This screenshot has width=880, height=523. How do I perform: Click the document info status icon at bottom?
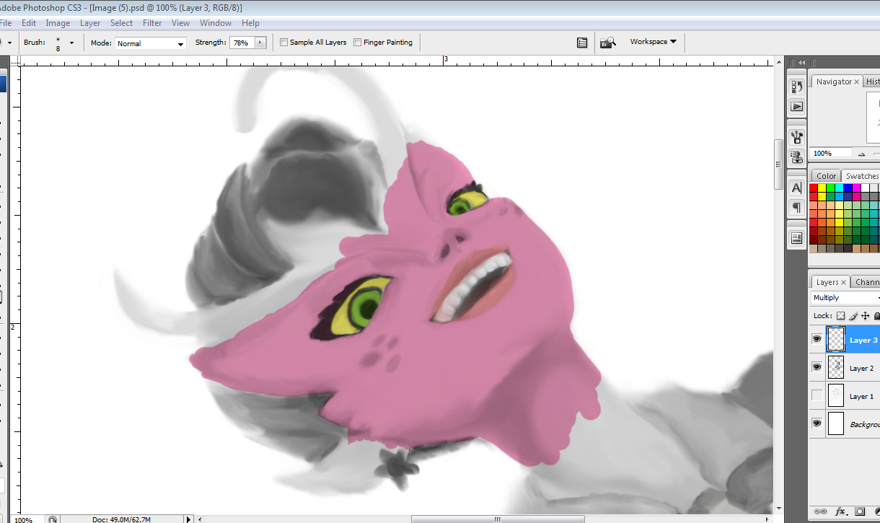point(53,519)
